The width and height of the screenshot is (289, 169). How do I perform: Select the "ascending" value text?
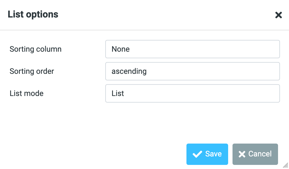pos(129,71)
